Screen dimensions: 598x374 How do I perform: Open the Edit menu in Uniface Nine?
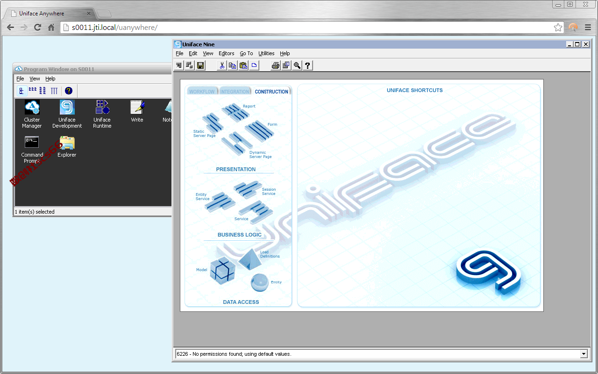193,53
